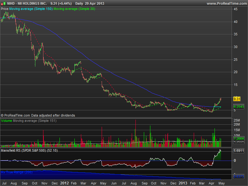Click the ProRealTime copyright data notice
This screenshot has height=186, width=248.
(38, 115)
